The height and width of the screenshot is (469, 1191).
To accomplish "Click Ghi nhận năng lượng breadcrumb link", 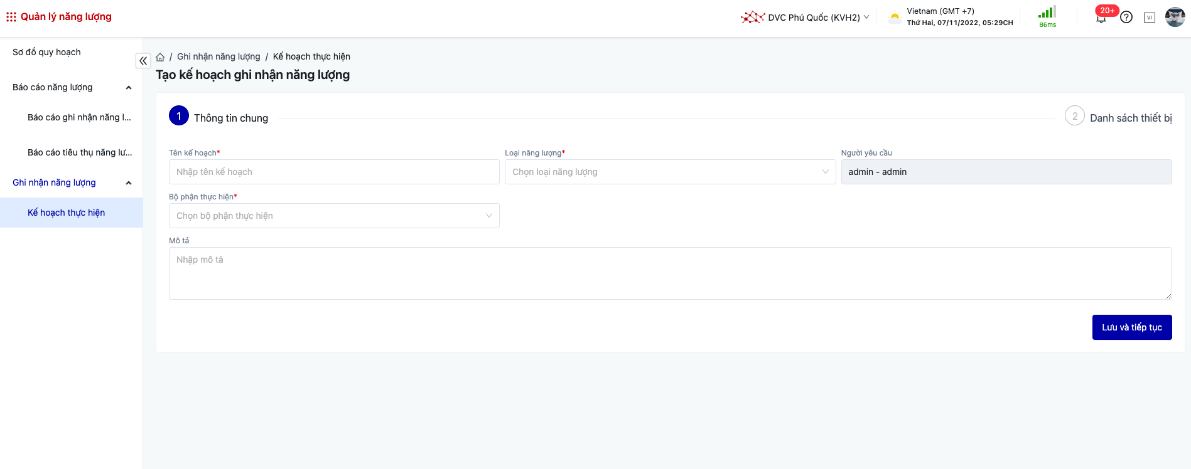I will pyautogui.click(x=218, y=56).
